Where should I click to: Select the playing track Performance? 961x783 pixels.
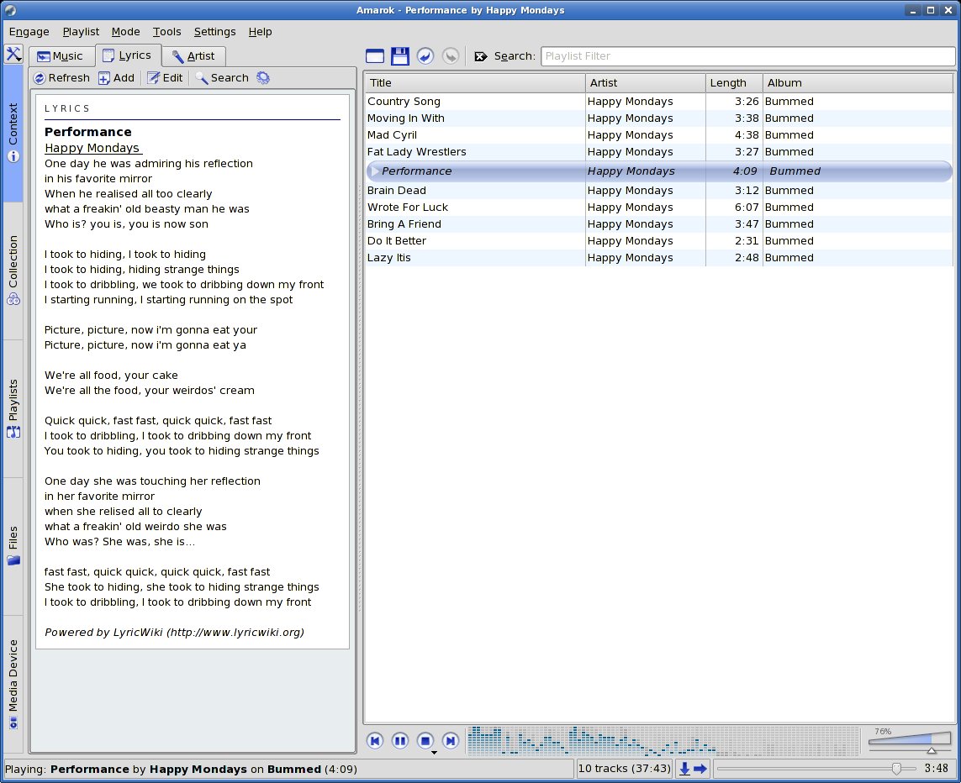659,171
